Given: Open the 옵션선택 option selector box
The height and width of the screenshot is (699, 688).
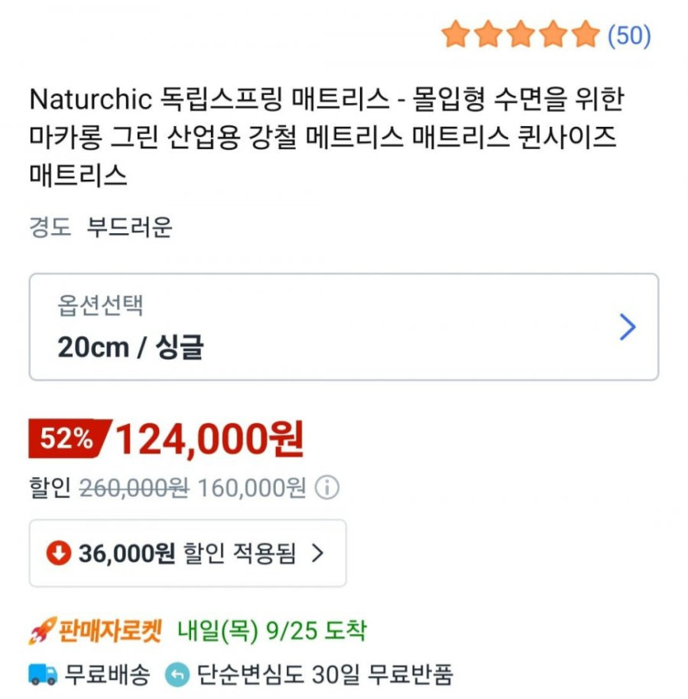Looking at the screenshot, I should 344,327.
